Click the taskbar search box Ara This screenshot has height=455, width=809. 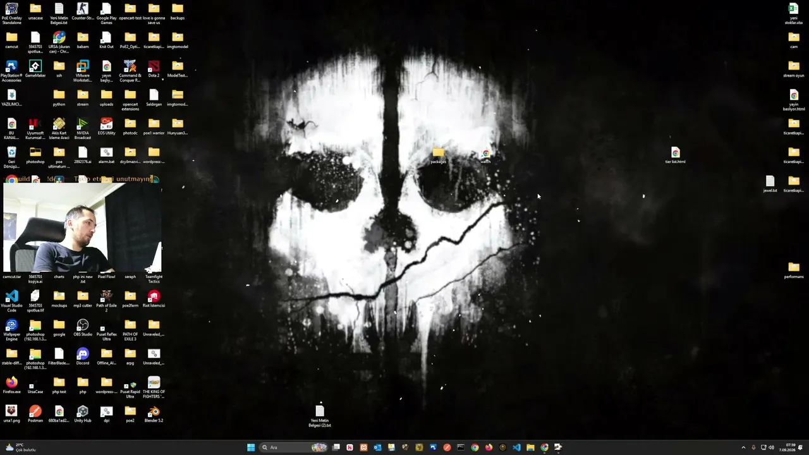click(x=293, y=447)
